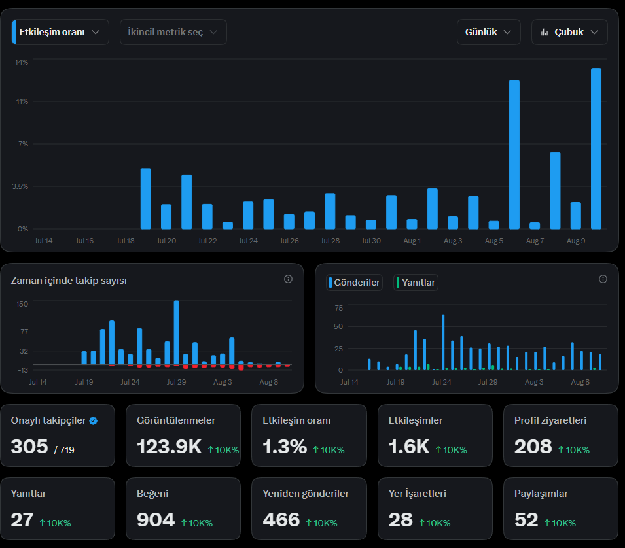
Task: Click the blue swatch in Gönderiler legend
Action: tap(330, 283)
